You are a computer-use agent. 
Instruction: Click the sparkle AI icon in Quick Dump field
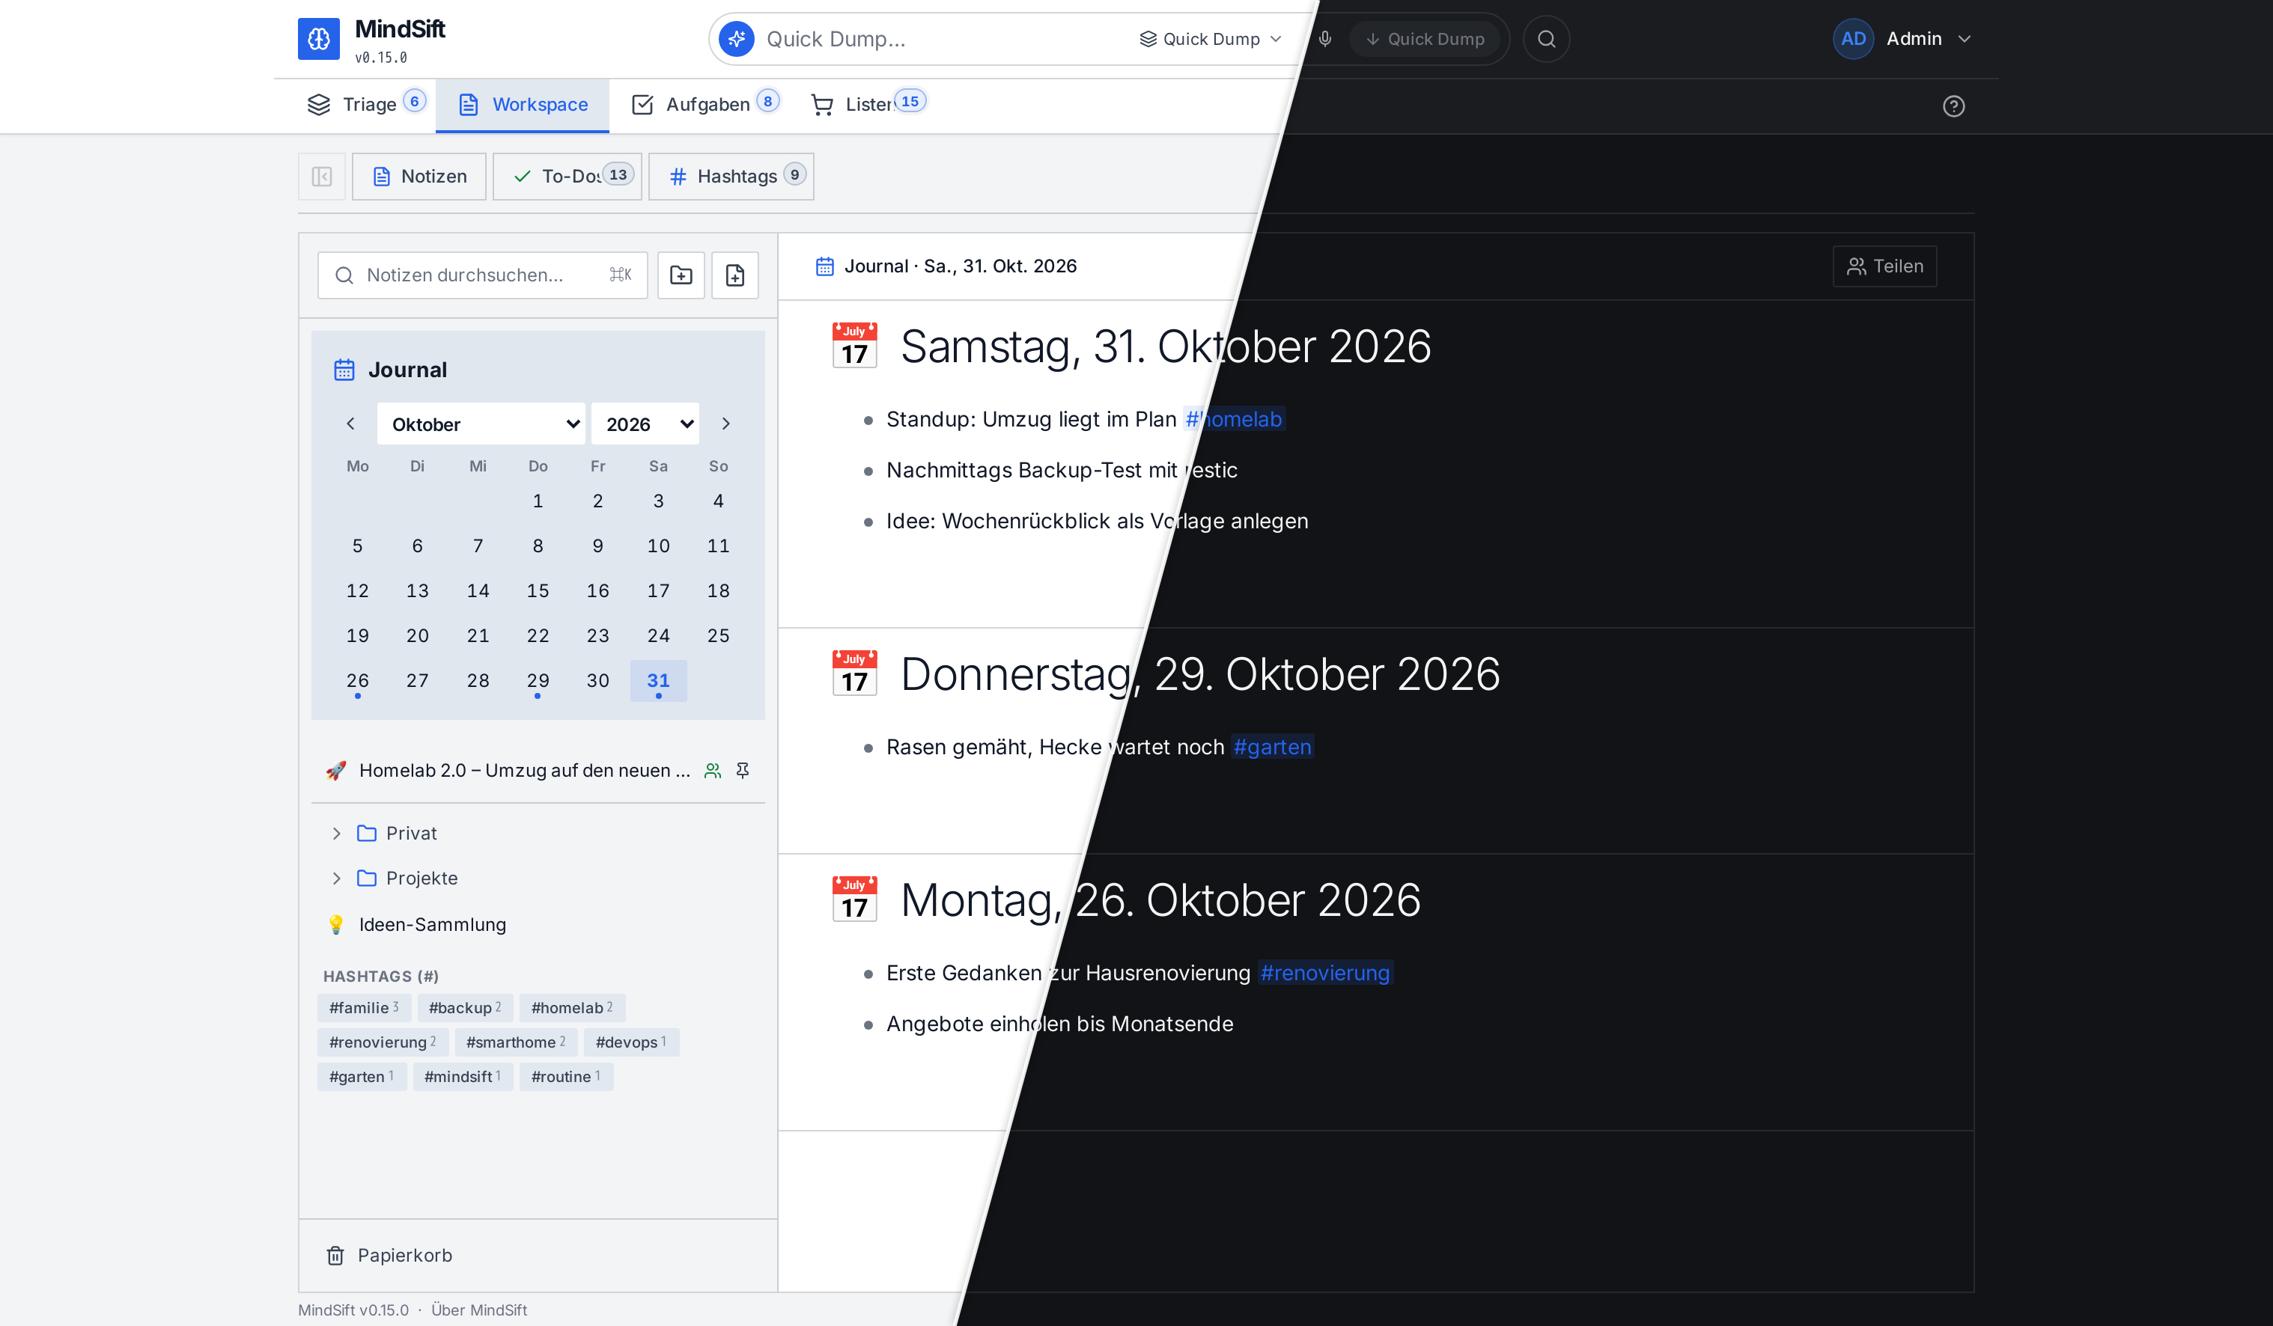[x=736, y=39]
